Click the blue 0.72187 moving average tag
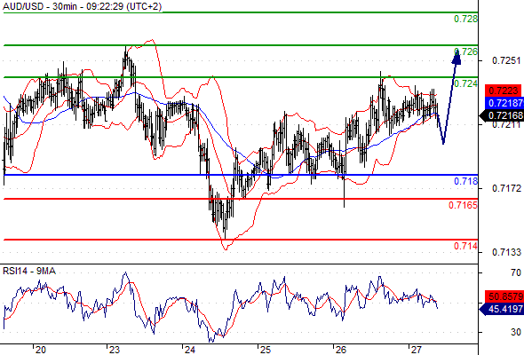Viewport: 524px width, 355px height. 504,103
